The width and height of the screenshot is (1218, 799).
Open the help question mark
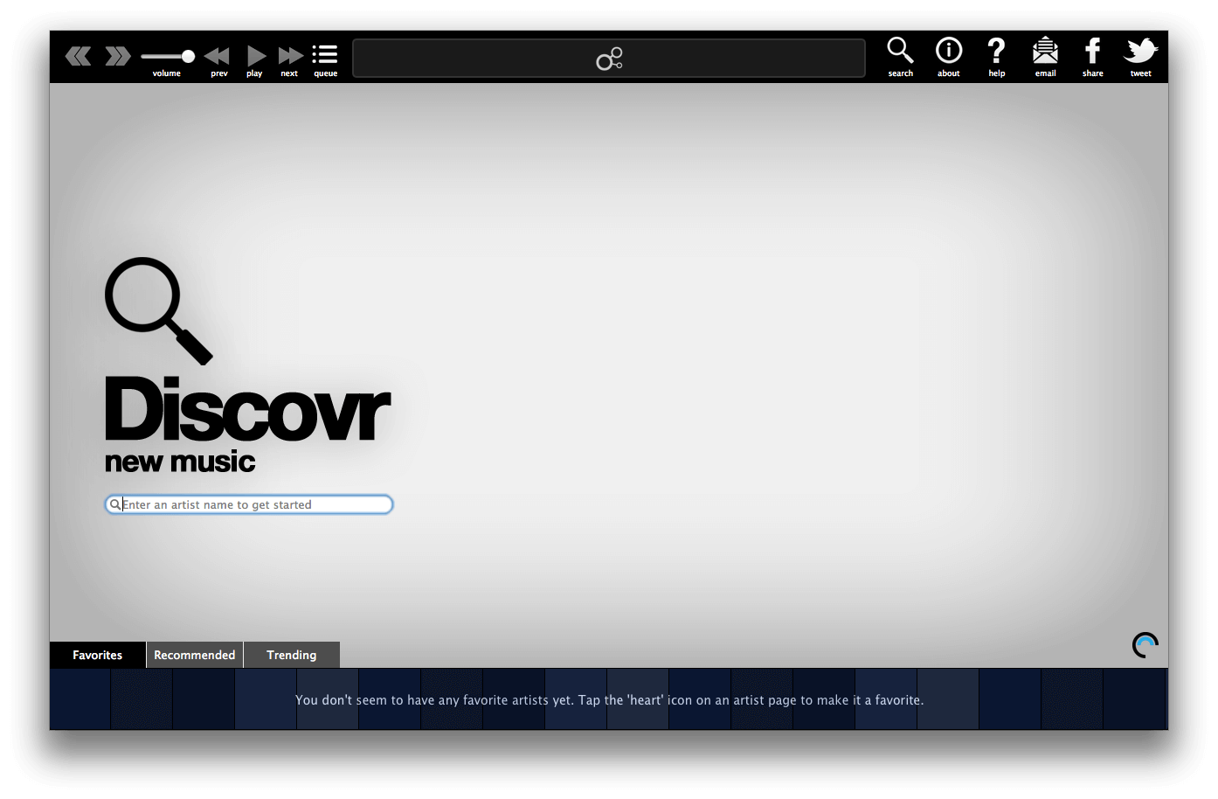(997, 57)
